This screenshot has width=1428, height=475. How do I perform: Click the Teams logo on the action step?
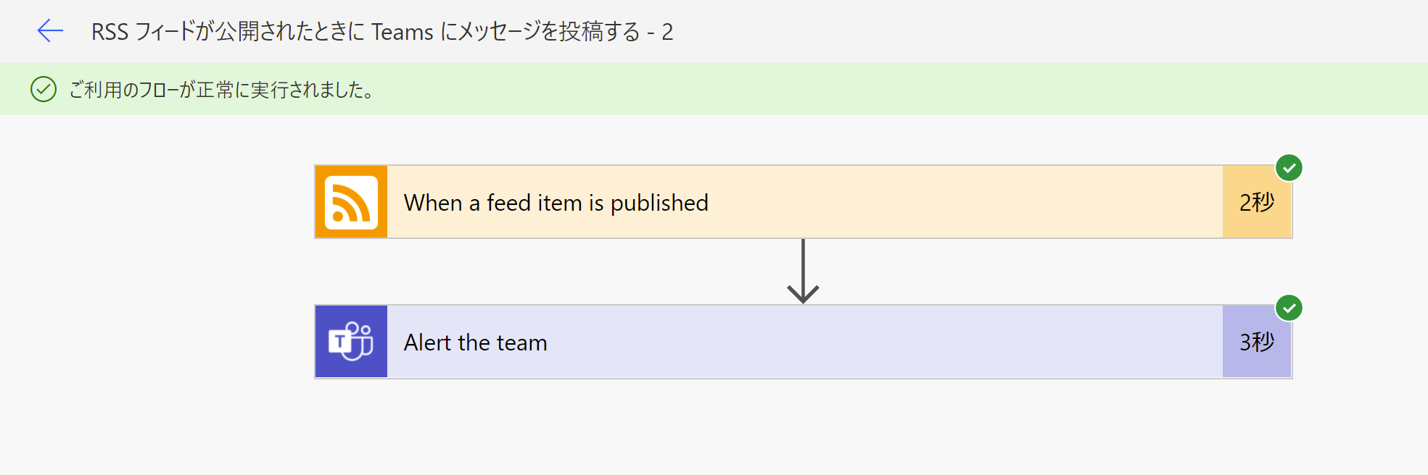[x=350, y=341]
